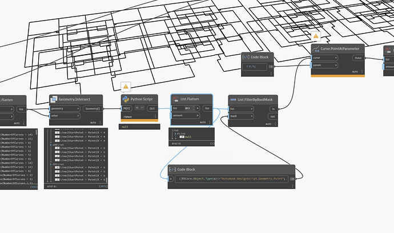Open Geometry.Intersect node options menu
This screenshot has height=233, width=394.
(100, 122)
